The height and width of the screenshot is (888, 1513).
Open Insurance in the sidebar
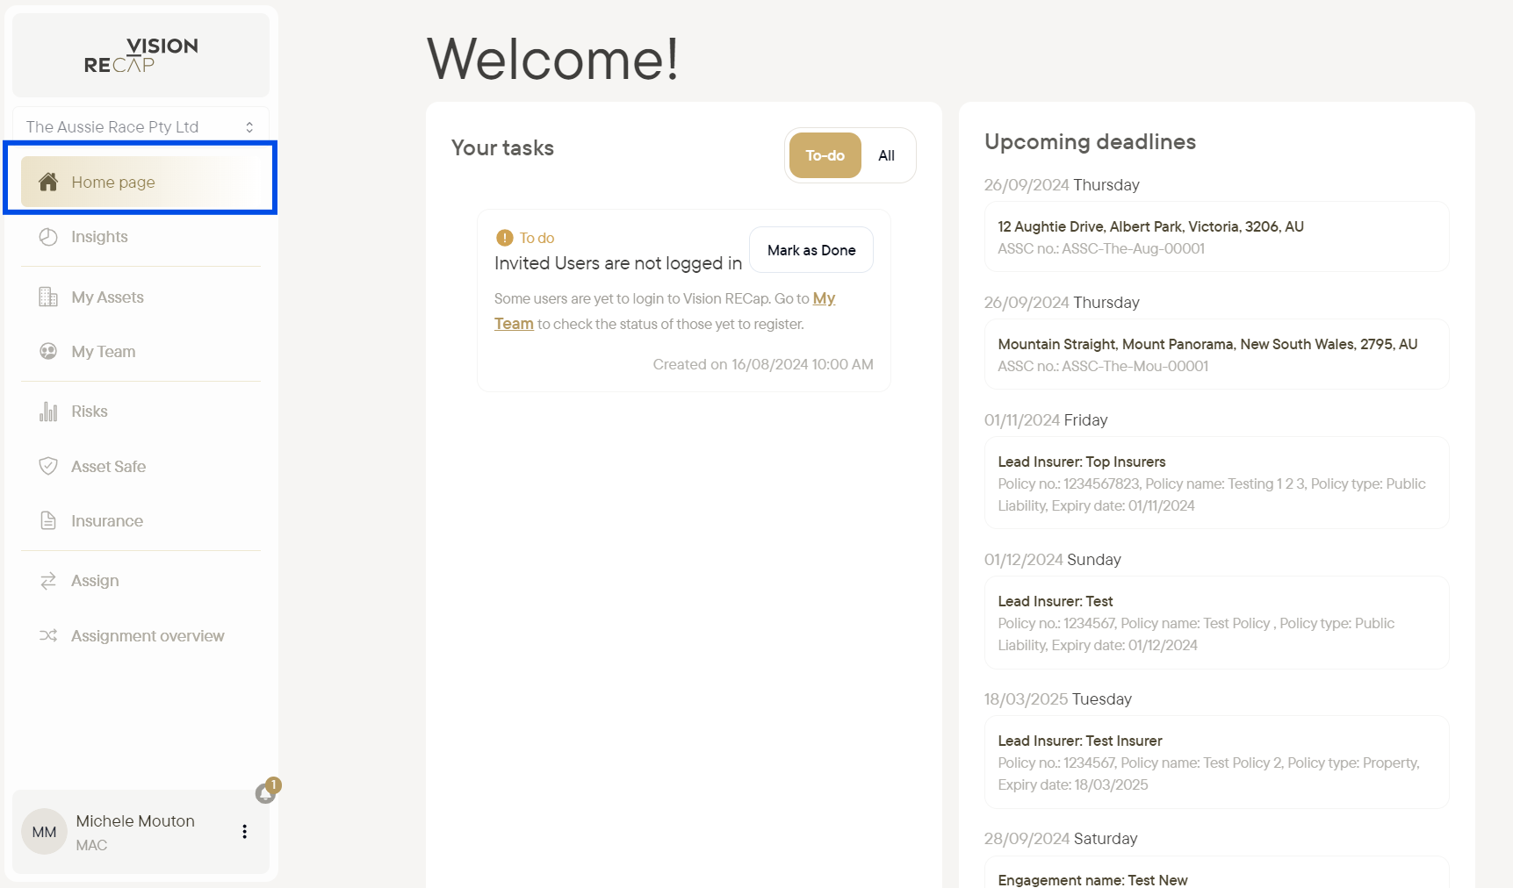point(141,520)
